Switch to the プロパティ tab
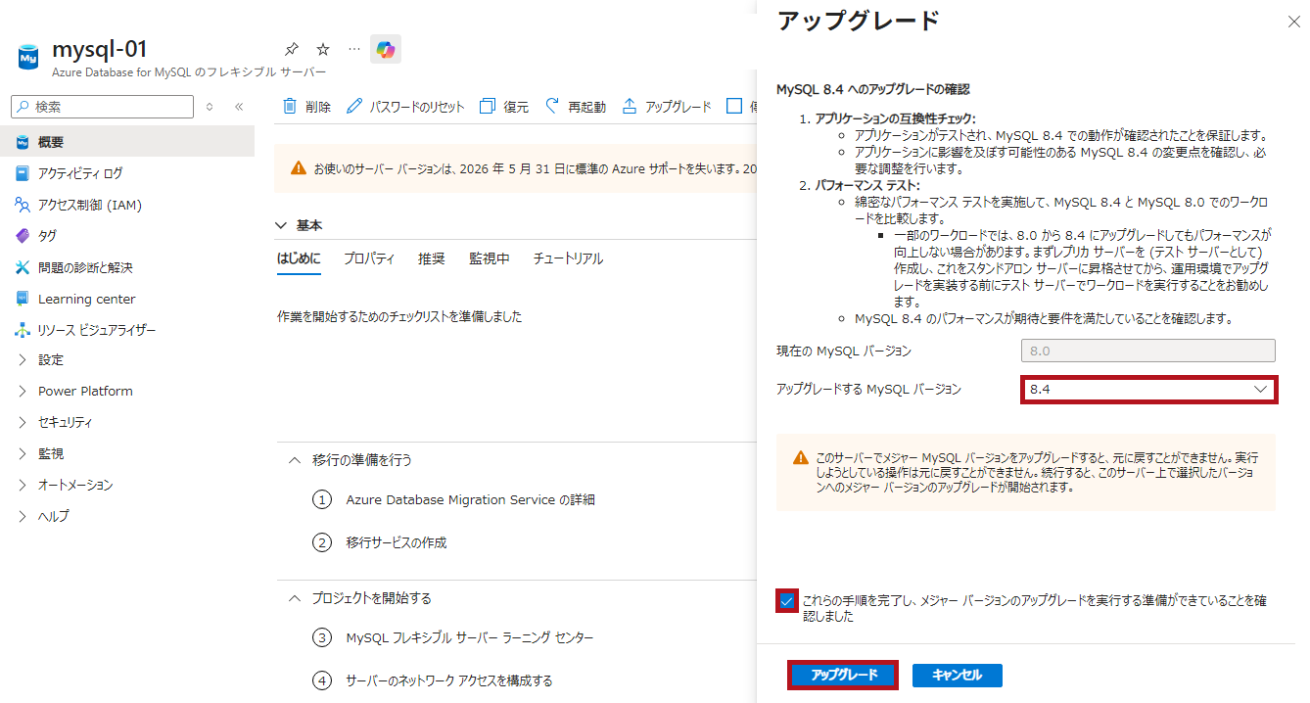 point(368,258)
